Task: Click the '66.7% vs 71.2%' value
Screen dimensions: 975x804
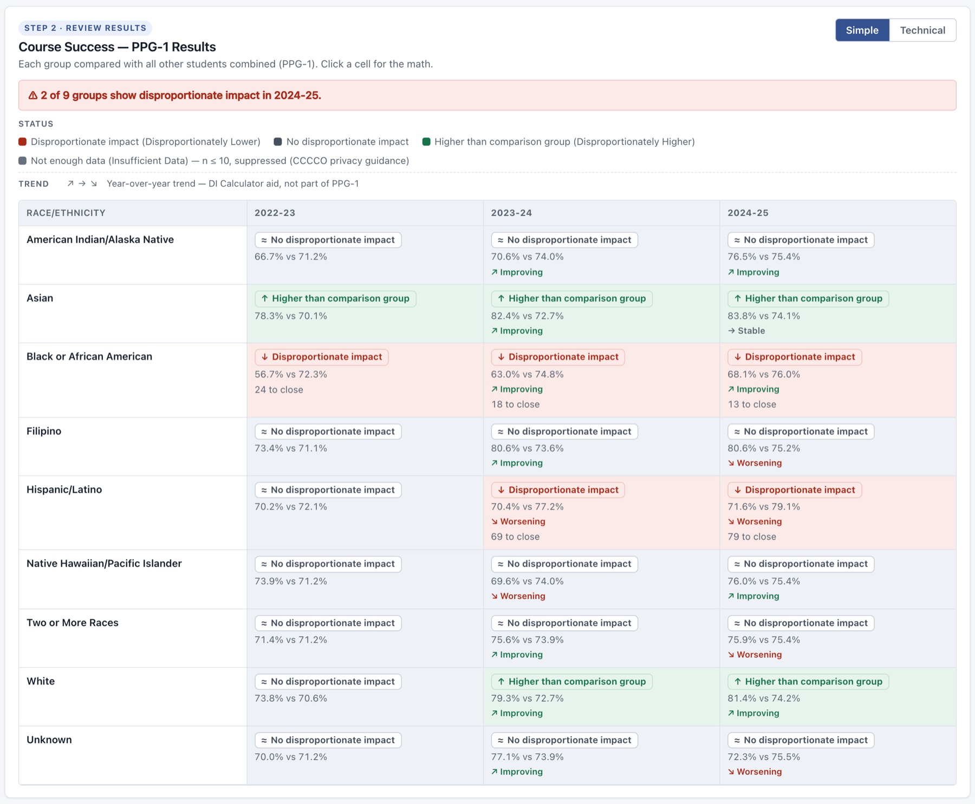Action: [291, 257]
